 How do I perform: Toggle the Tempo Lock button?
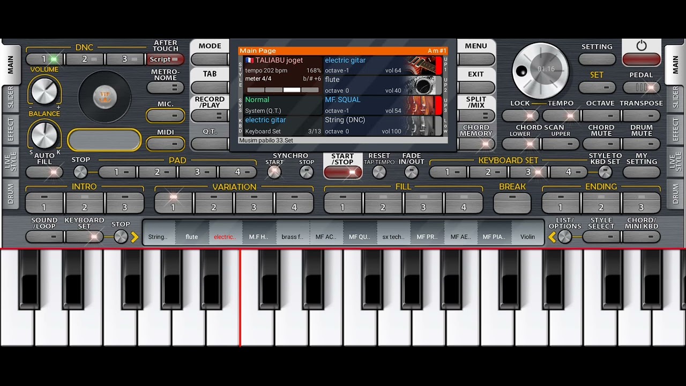point(520,115)
